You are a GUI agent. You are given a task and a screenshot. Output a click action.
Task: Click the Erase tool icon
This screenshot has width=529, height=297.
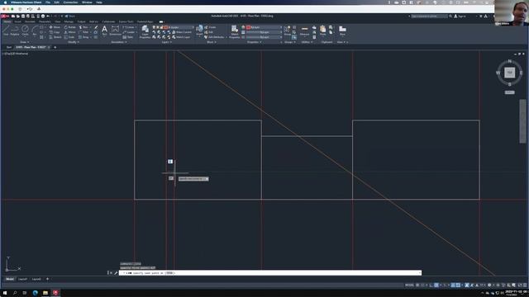(96, 27)
